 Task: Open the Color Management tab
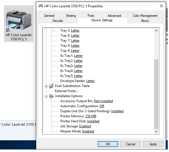[x=145, y=16]
